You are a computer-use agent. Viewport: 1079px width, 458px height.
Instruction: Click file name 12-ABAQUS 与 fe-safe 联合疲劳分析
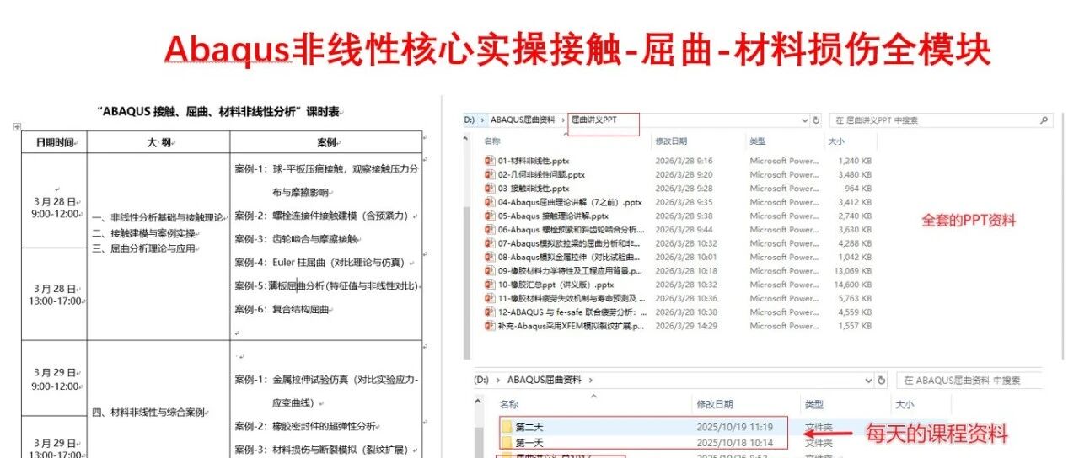[572, 312]
